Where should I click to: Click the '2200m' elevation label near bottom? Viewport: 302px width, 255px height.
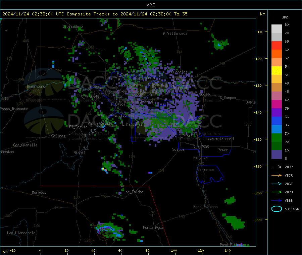click(89, 240)
